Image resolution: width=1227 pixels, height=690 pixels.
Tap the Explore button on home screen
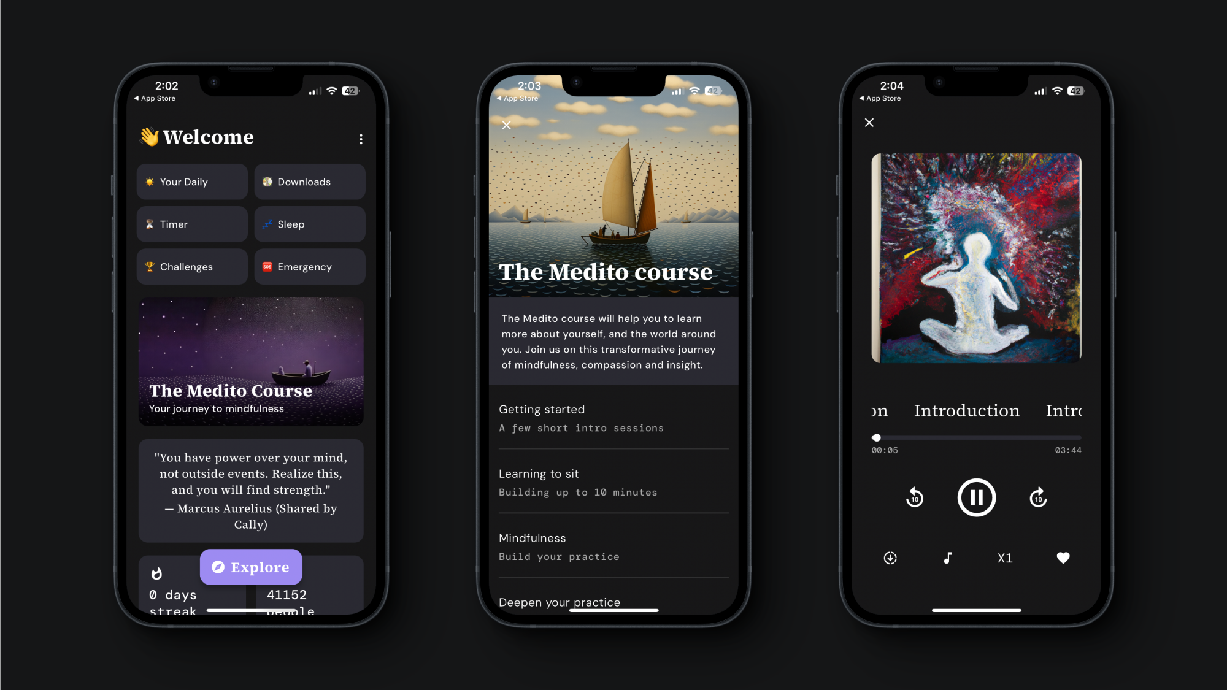250,567
